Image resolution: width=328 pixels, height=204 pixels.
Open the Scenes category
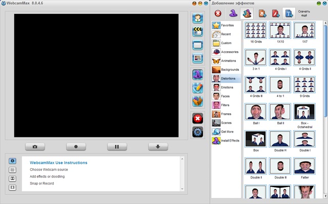[x=226, y=123]
